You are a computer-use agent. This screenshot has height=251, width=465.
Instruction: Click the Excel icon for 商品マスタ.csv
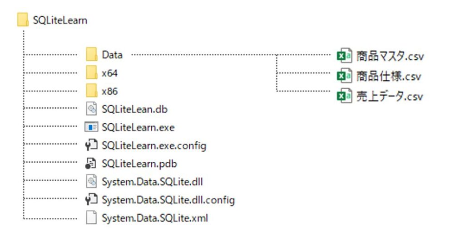point(345,55)
